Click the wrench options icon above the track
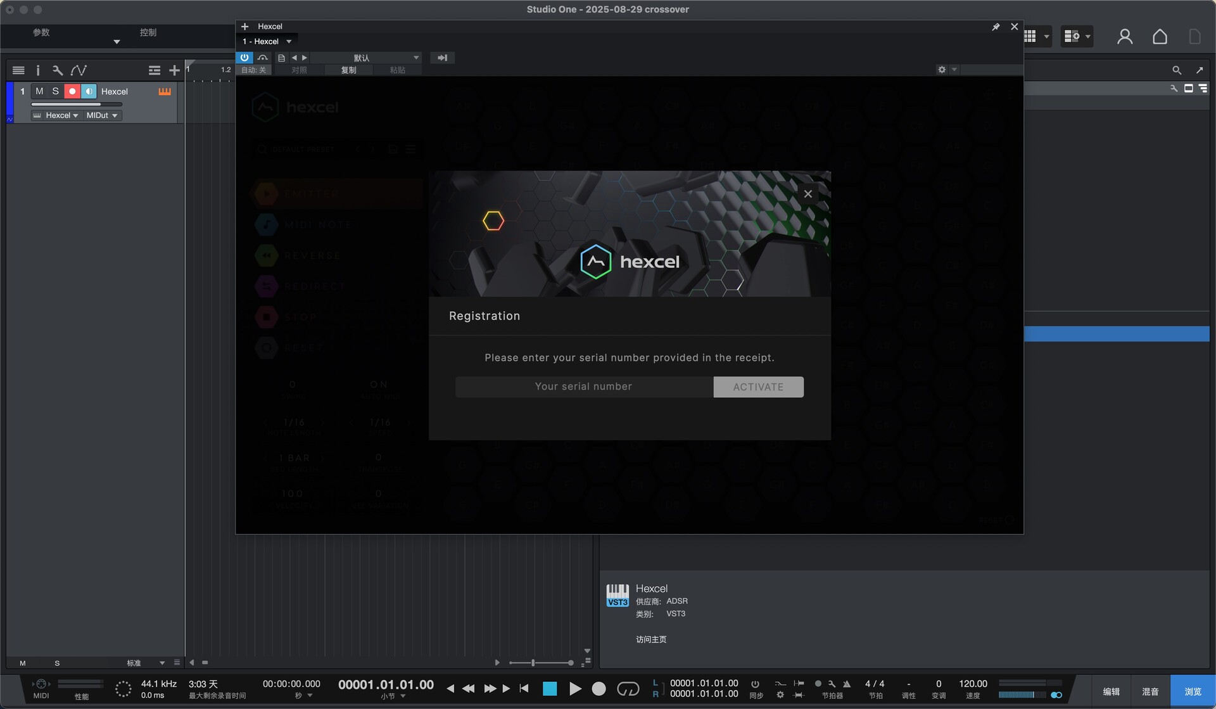Screen dimensions: 1216x709 coord(58,70)
